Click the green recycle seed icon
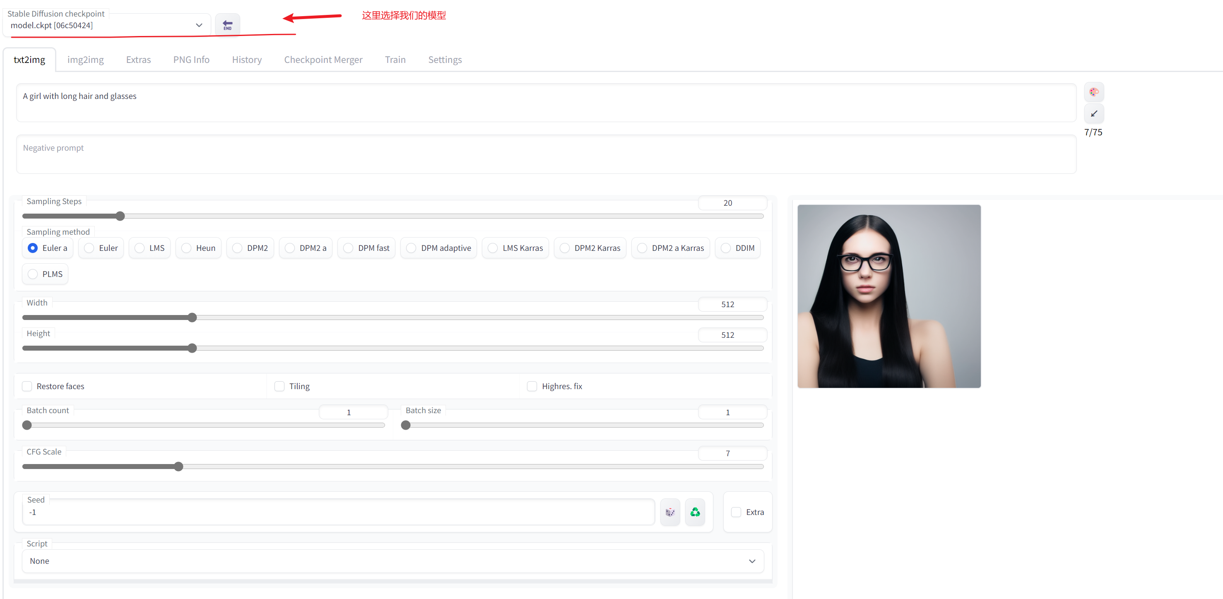1223x599 pixels. click(695, 512)
